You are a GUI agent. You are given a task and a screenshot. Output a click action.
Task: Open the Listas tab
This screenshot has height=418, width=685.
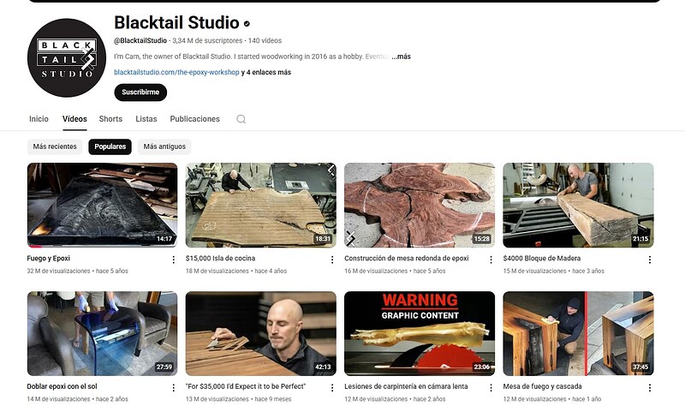(146, 119)
